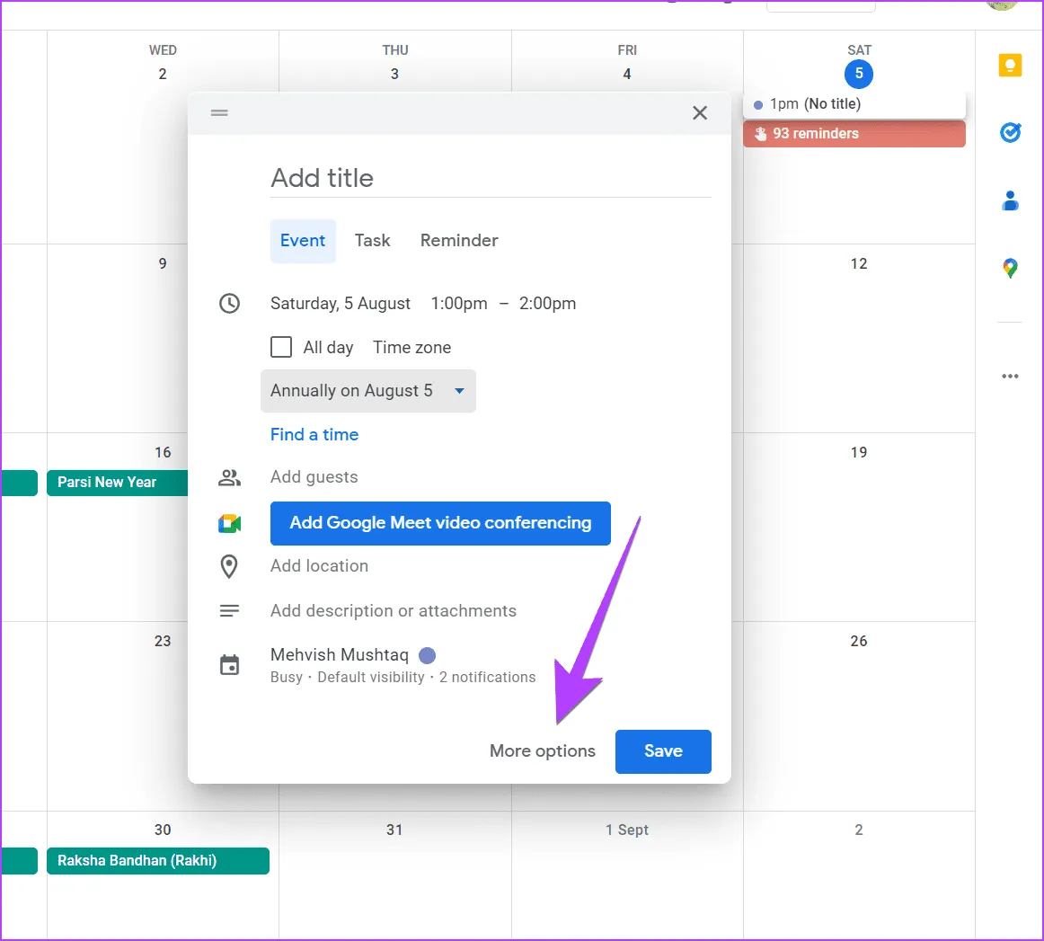Change the 2:00pm end time
1044x941 pixels.
[547, 304]
